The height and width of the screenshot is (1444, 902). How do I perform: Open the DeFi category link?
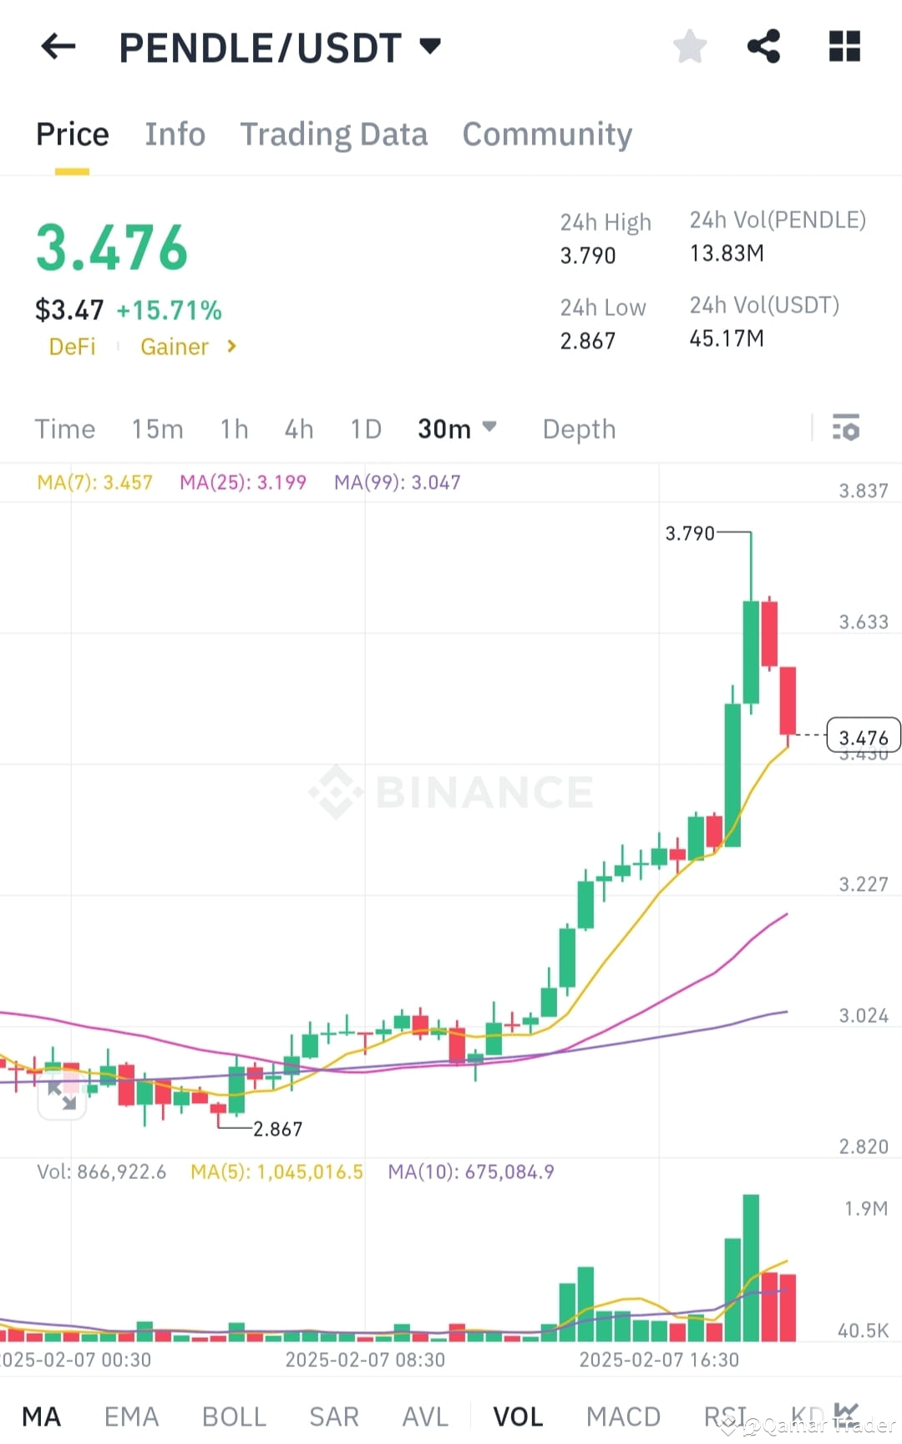click(72, 347)
